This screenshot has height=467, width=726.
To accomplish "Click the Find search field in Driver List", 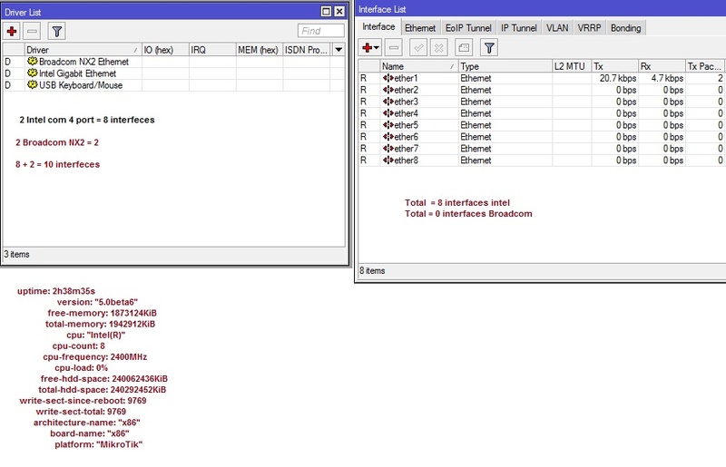I will coord(321,31).
